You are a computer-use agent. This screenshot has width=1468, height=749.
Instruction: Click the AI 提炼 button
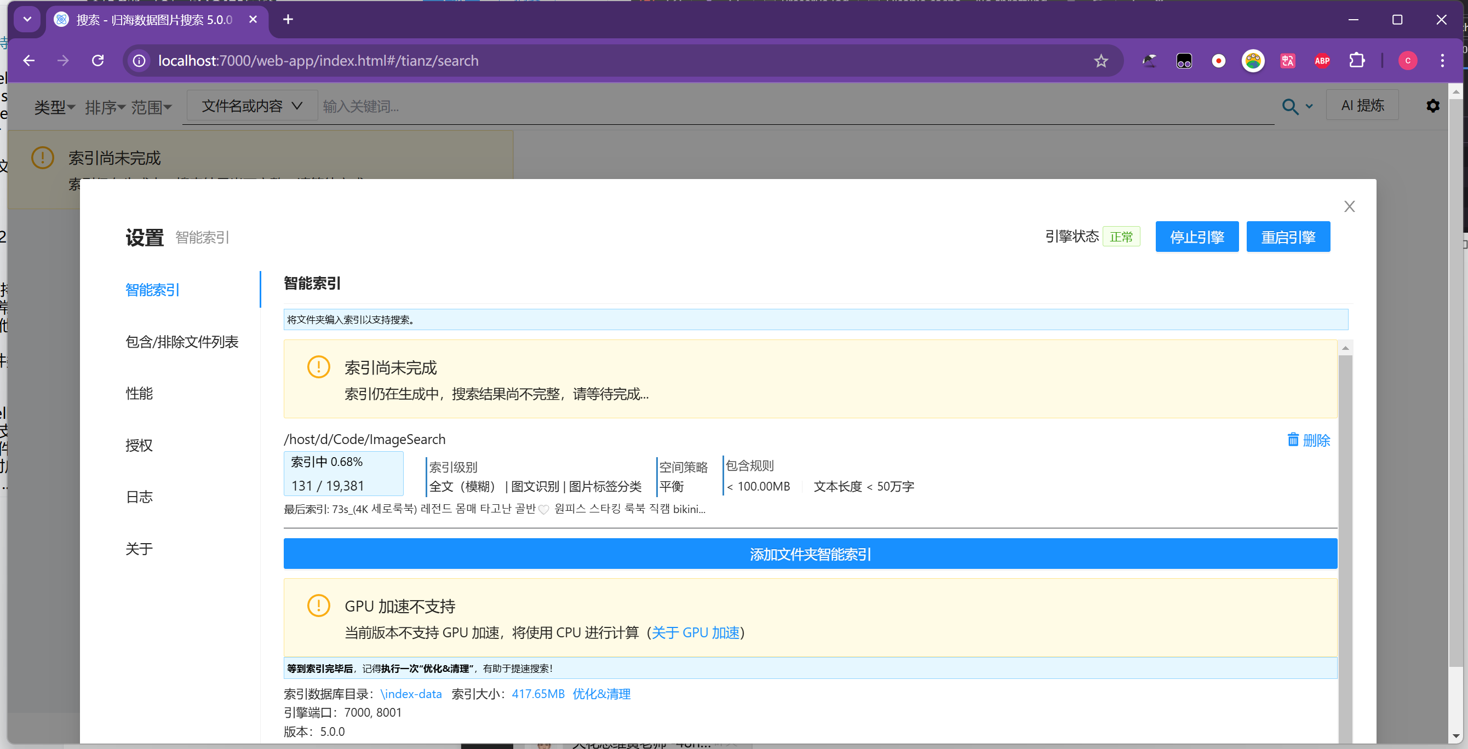tap(1362, 105)
